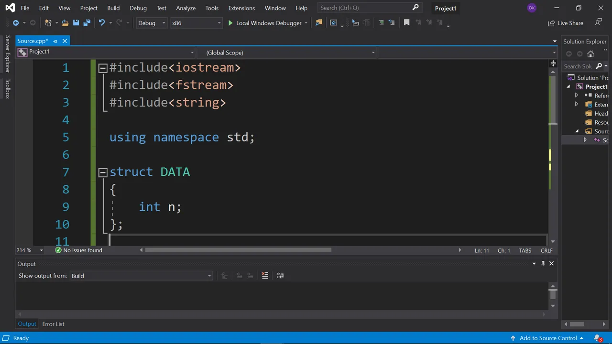Open the notifications bell icon
612x344 pixels.
[598, 338]
